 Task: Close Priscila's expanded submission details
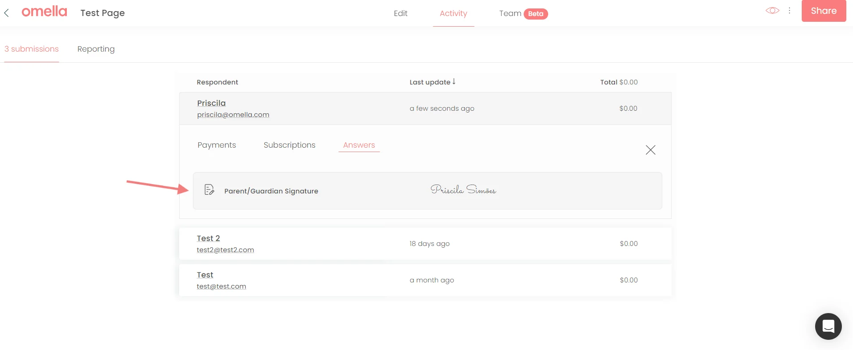click(650, 150)
